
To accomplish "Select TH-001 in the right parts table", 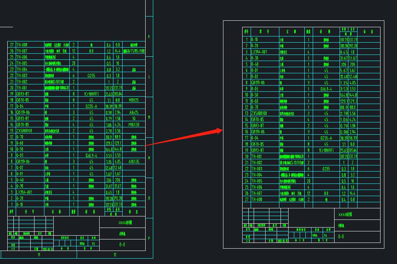I will (x=257, y=157).
